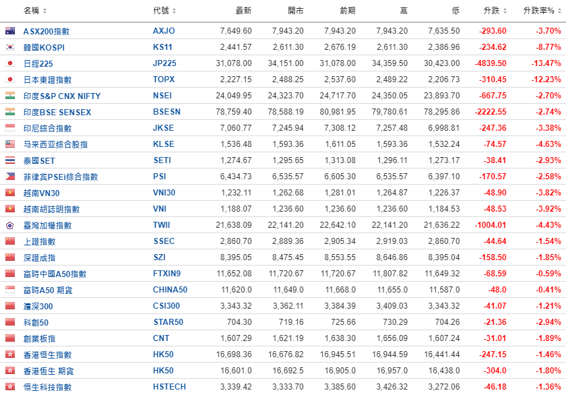This screenshot has width=566, height=399.
Task: Click the Taiwan flag icon beside 臺灣加權指數
Action: tap(10, 225)
